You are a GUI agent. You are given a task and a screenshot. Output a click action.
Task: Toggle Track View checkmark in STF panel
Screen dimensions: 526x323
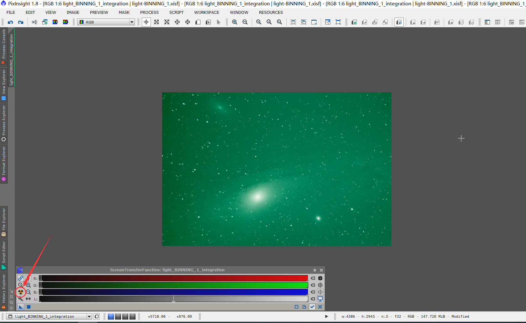tap(312, 307)
